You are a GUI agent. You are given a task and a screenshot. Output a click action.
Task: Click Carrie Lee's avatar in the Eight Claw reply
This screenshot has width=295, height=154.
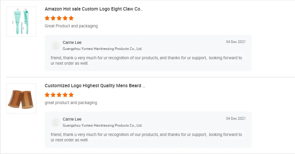coord(55,45)
